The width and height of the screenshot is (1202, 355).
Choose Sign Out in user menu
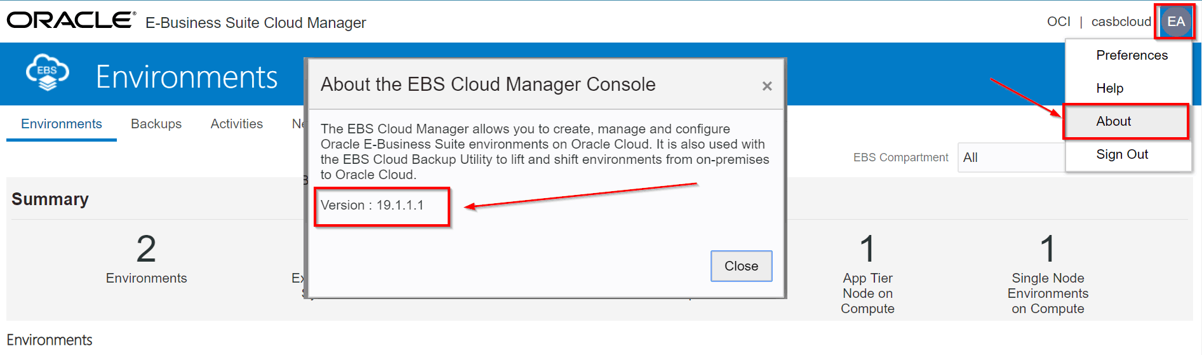1122,154
